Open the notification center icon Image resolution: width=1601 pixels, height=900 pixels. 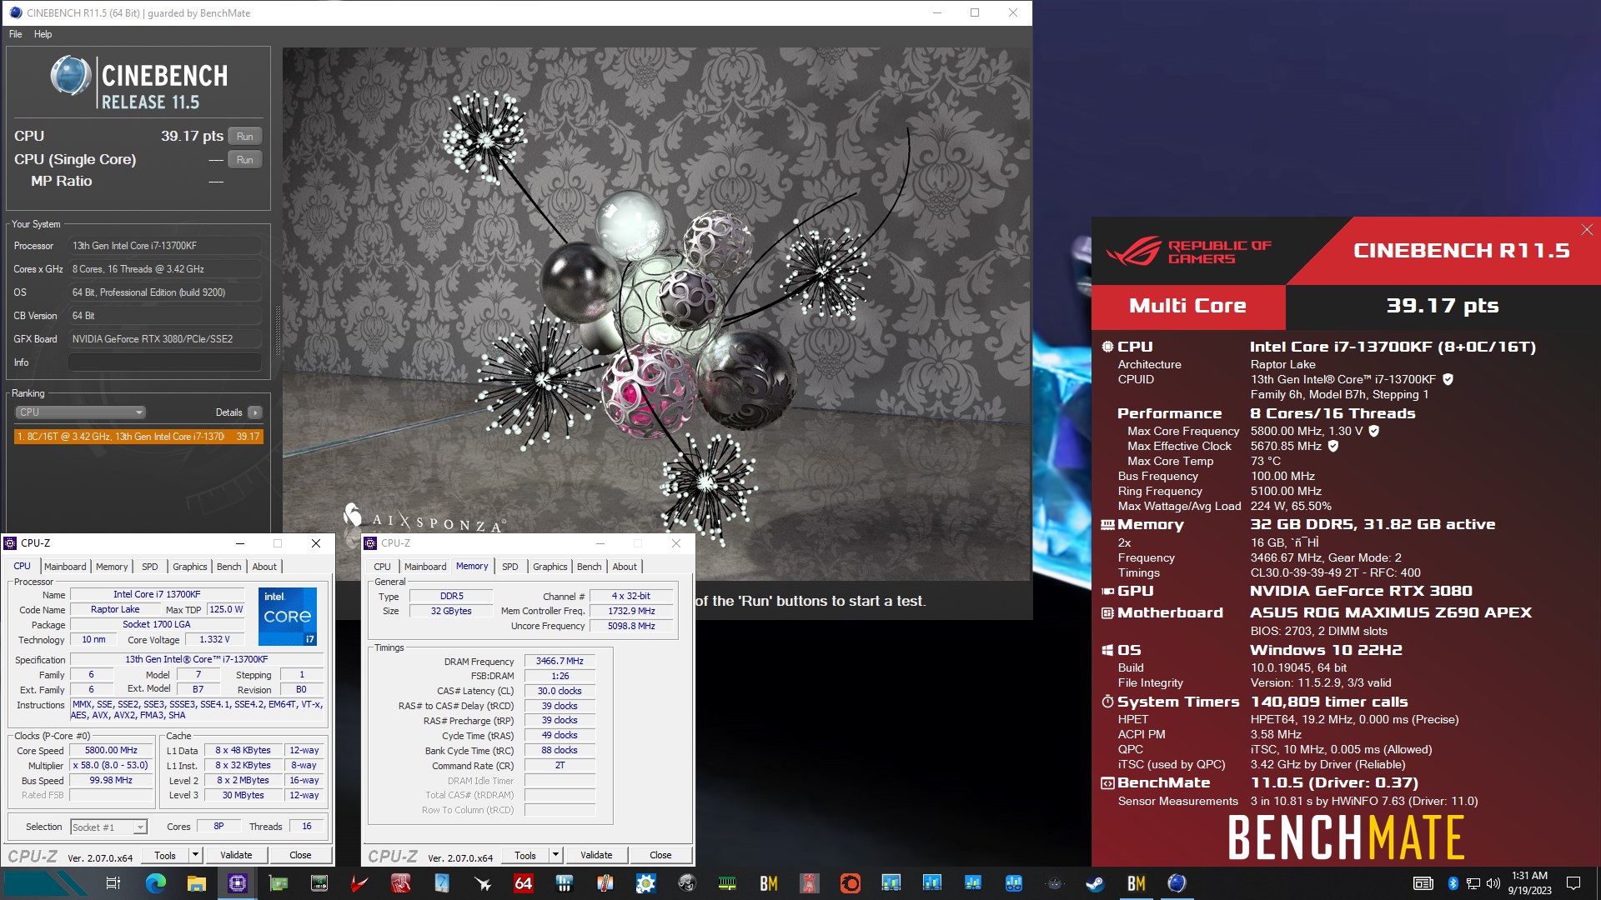coord(1573,883)
